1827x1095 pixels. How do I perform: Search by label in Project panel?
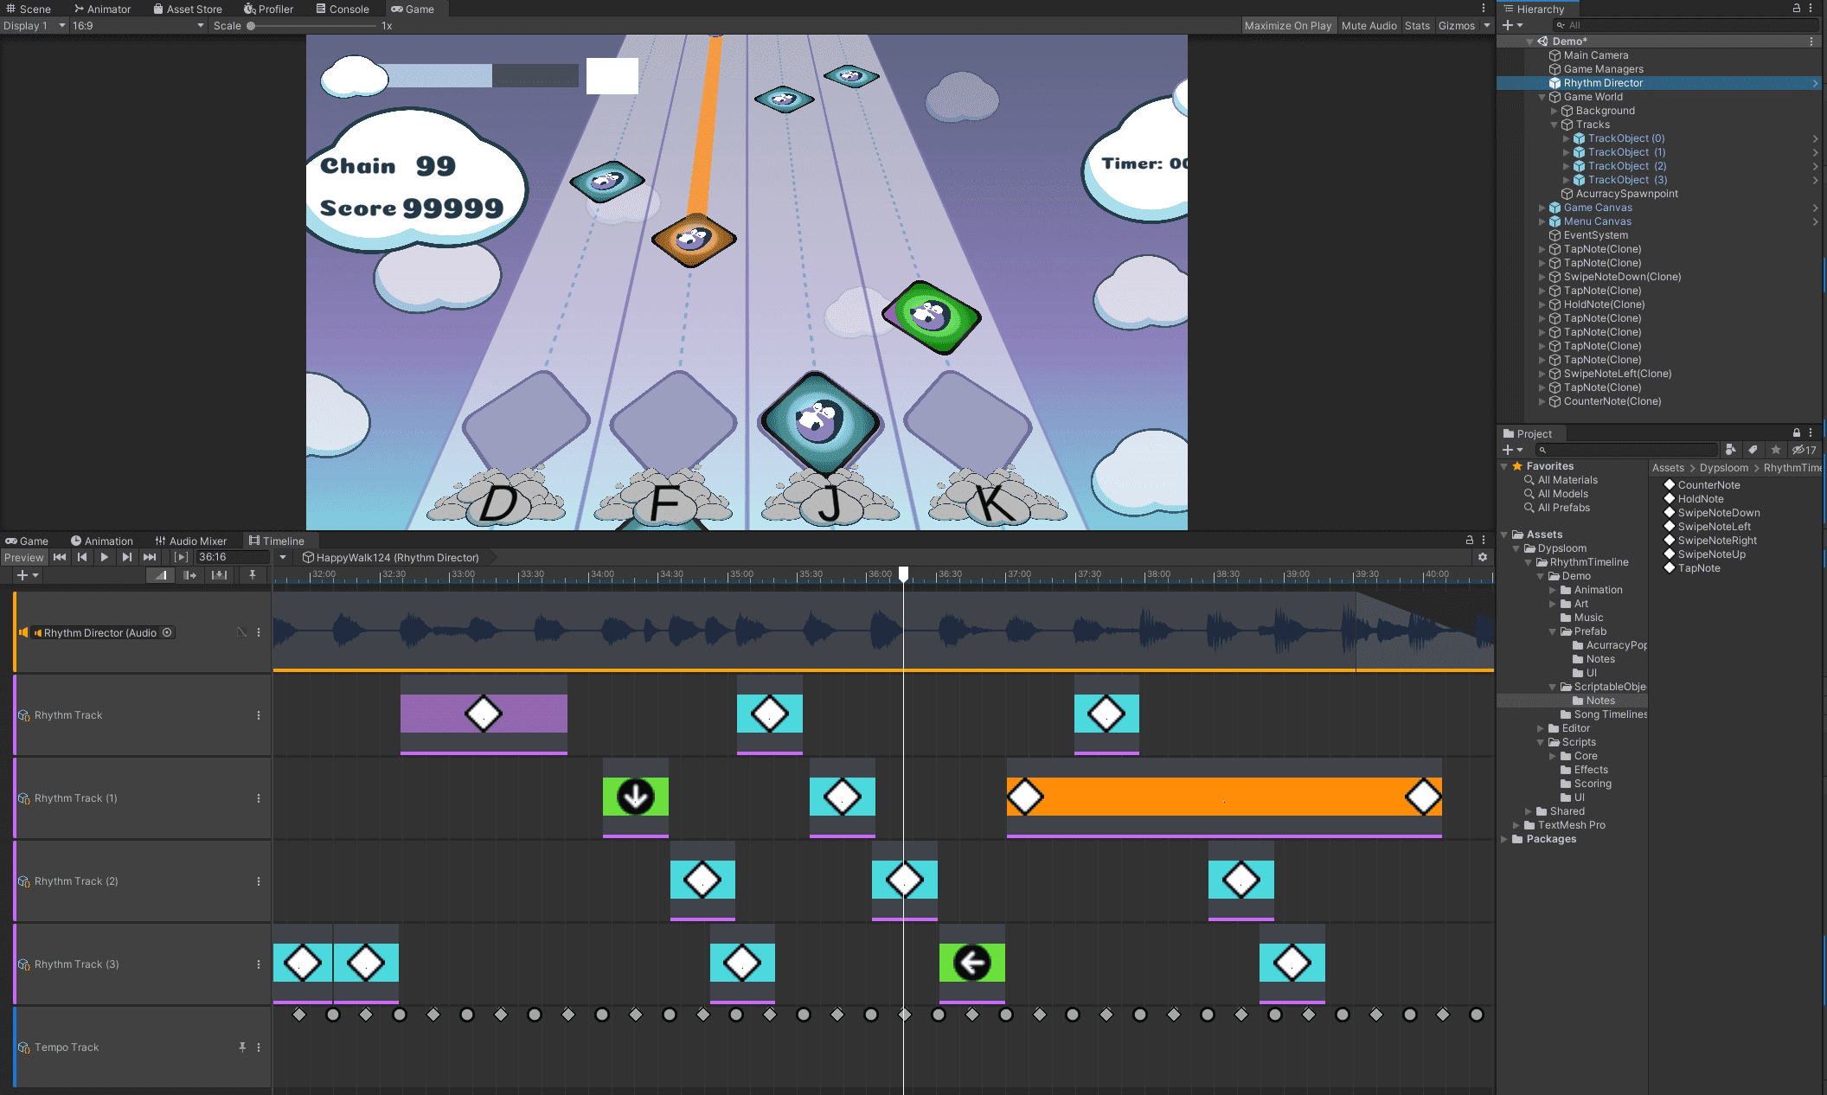[x=1753, y=450]
